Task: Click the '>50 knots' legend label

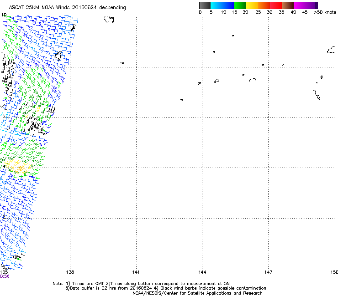Action: click(x=325, y=12)
